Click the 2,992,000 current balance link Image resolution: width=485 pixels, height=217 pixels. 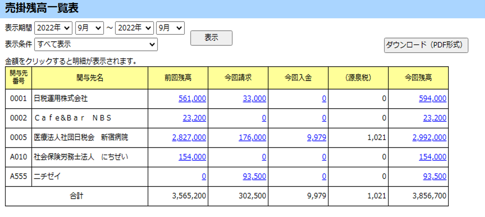click(x=429, y=138)
